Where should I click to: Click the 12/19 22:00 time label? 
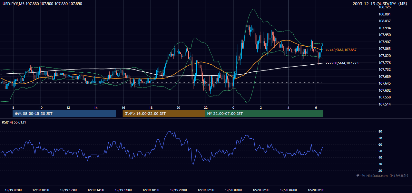pos(206,190)
